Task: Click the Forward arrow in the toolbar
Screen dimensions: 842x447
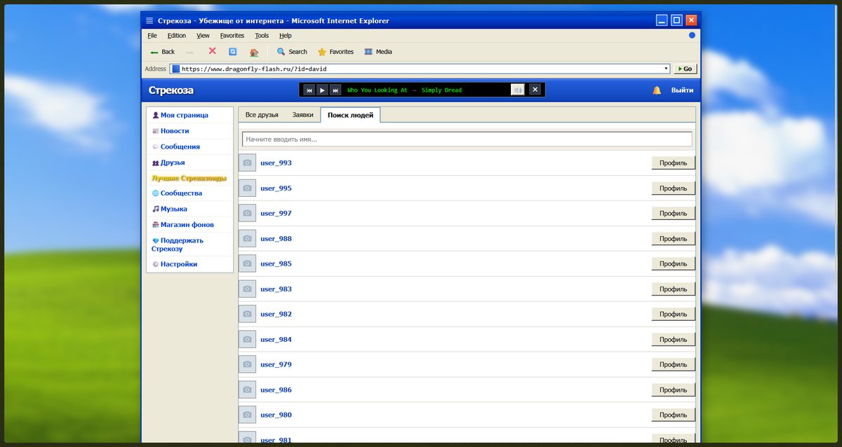Action: [x=190, y=52]
